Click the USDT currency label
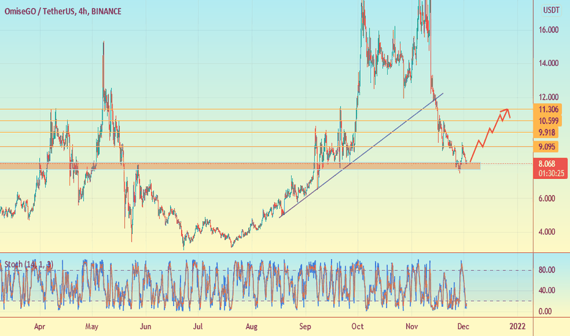The image size is (570, 336). click(x=551, y=10)
